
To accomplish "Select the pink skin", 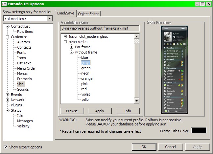I will (84, 84).
